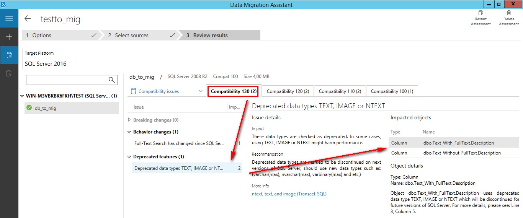Collapse the Deprecated features group

point(129,157)
